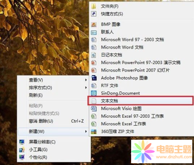Click the Adobe Photoshop 图像 Ps icon
194x165 pixels.
[x=94, y=78]
